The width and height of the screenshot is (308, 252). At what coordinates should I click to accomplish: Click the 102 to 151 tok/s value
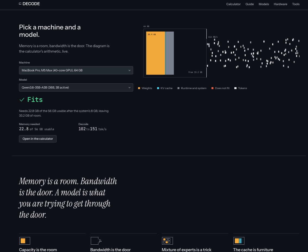(92, 129)
